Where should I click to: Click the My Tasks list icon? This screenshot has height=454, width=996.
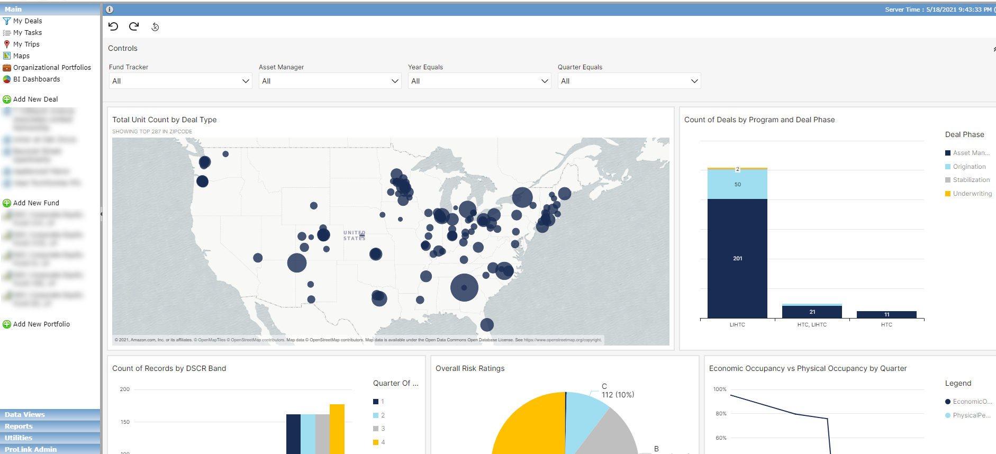coord(7,33)
